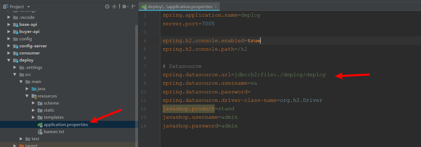Select application.properties in the project tree

coord(66,125)
